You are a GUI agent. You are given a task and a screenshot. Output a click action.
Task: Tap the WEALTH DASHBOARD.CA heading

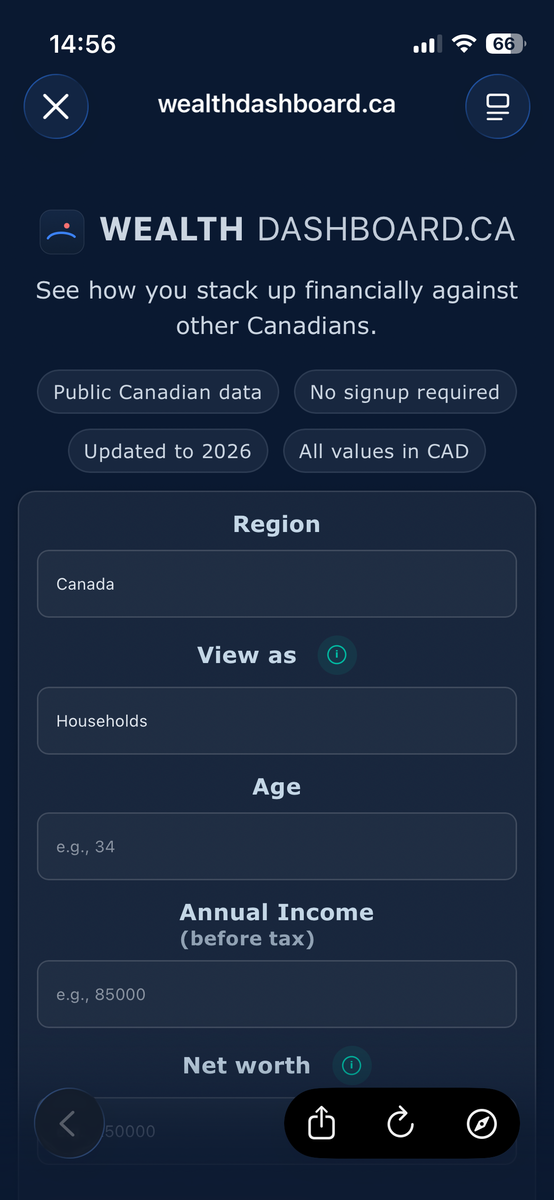[x=308, y=230]
